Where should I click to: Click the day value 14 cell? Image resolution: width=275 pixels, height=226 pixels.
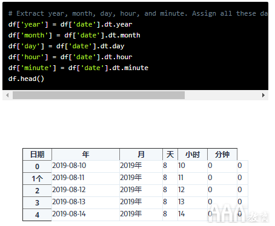pyautogui.click(x=193, y=215)
